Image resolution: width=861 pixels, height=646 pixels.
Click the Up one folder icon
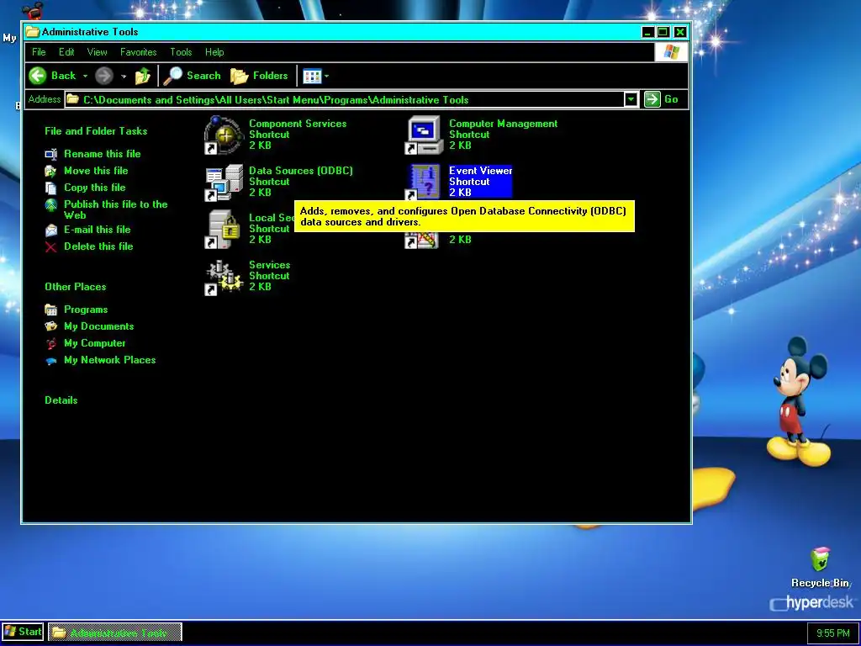(x=143, y=76)
